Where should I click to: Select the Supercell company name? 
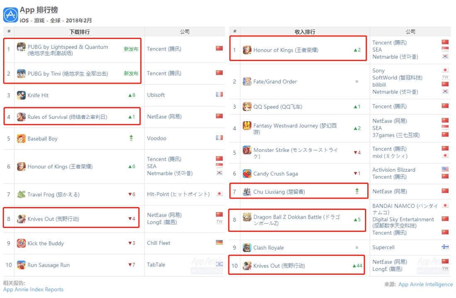click(x=383, y=248)
